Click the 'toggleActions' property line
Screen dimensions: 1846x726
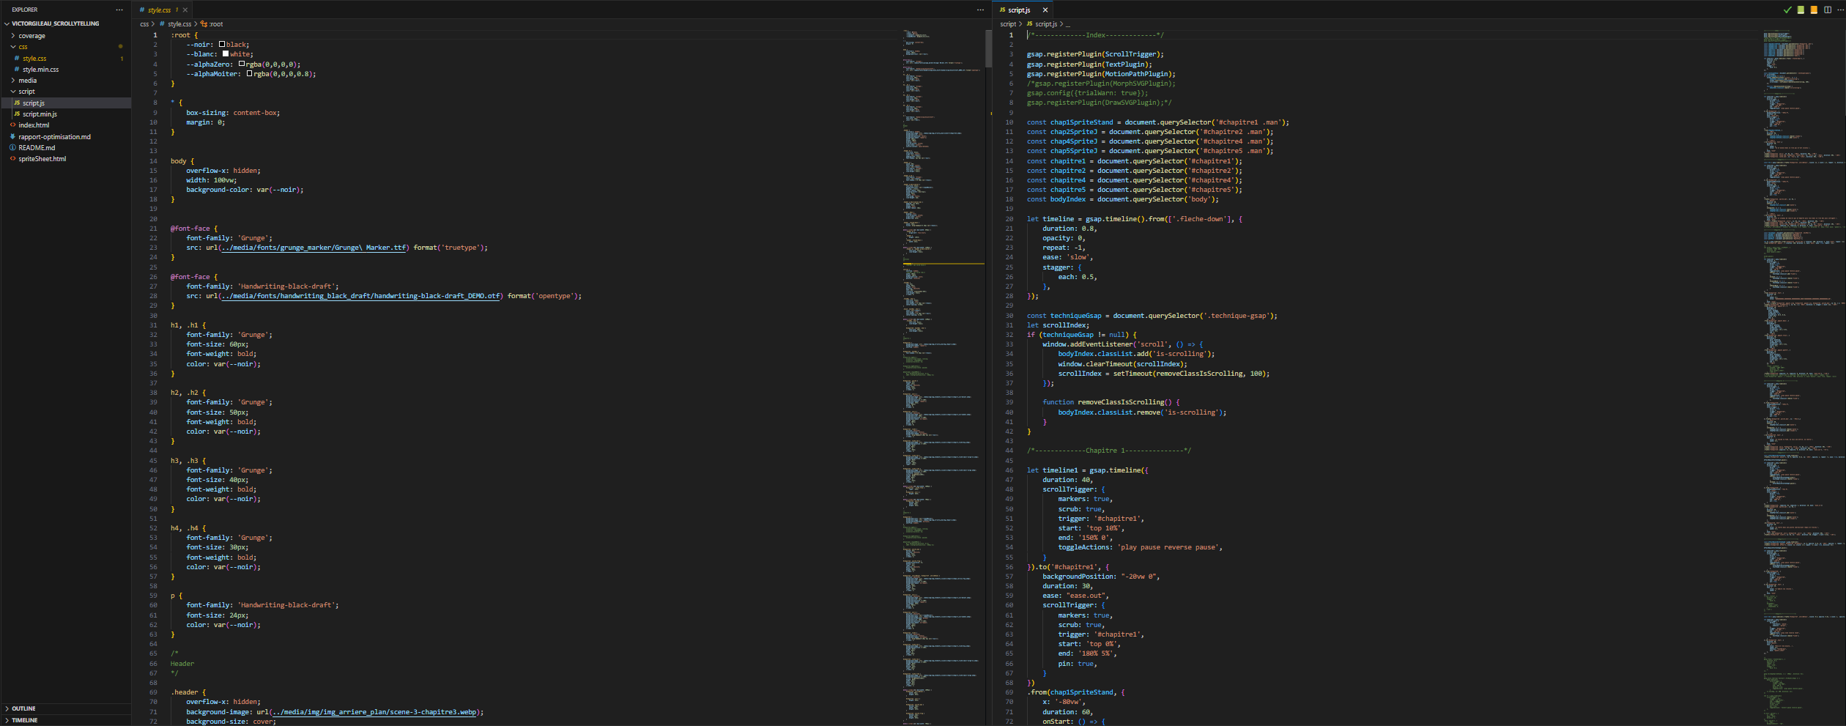coord(1140,547)
